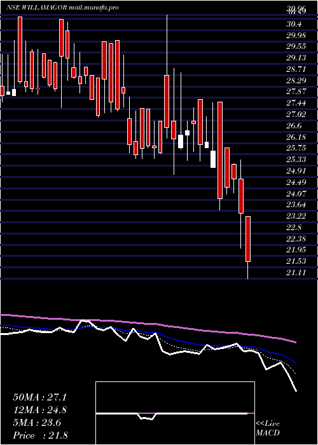Click the 5MA : 23.6 value label
Viewport: 318px width, 445px height.
coord(37,423)
